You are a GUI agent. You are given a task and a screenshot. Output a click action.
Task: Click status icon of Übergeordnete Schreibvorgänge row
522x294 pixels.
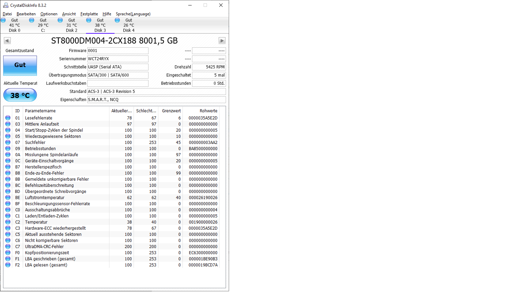pyautogui.click(x=8, y=191)
